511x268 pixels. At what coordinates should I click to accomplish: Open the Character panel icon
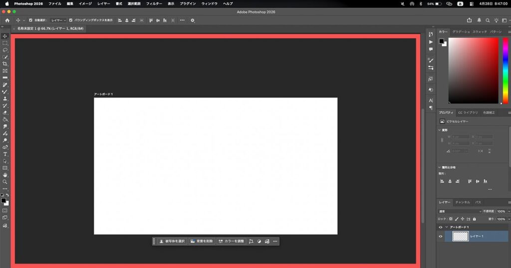431,101
